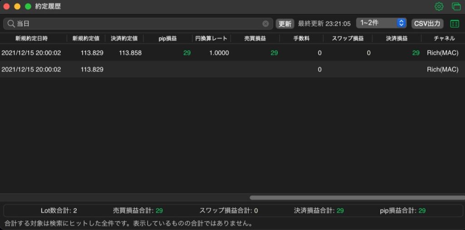Click the red close window button
465x230 pixels.
(6, 6)
